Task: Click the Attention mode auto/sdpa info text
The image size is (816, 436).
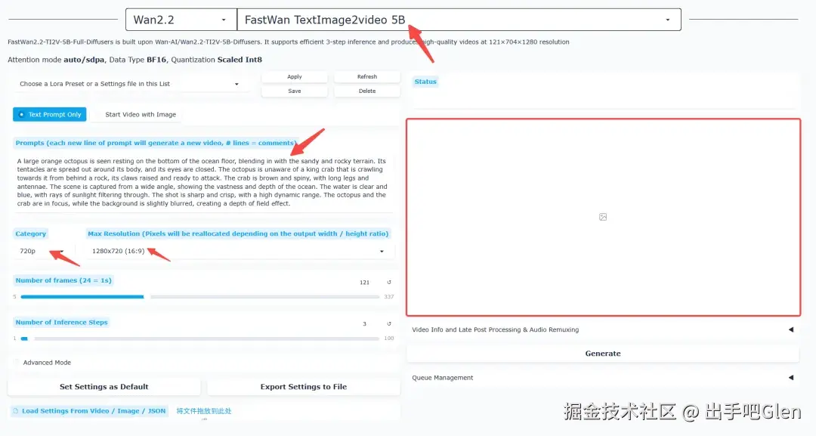Action: (x=134, y=60)
